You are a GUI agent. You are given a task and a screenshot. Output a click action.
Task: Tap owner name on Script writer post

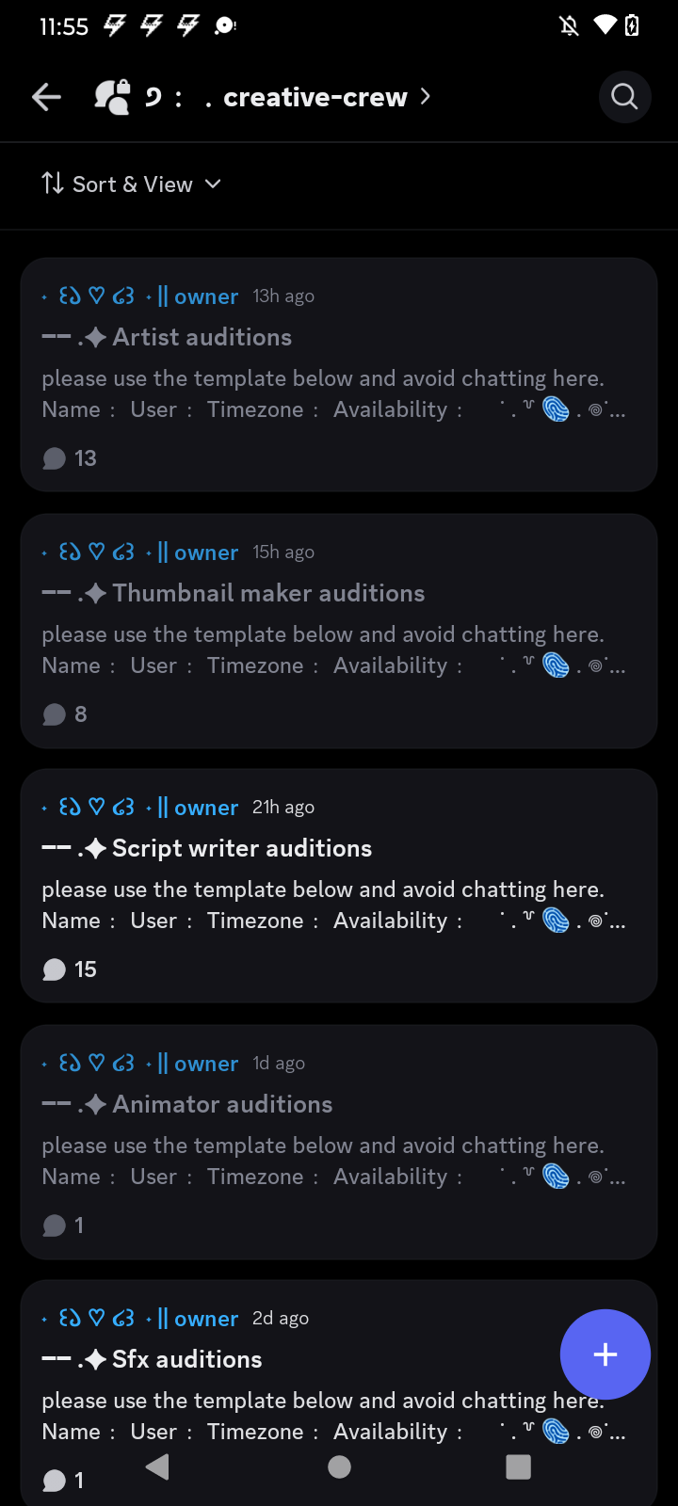point(205,808)
